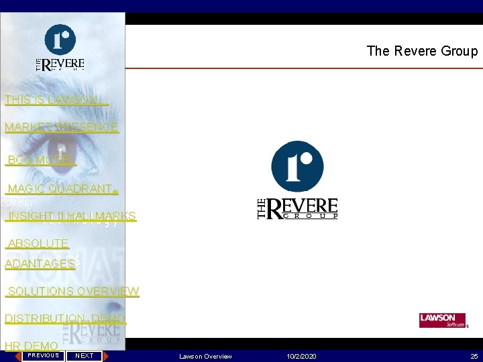Open the THIS IS LAWSON link
This screenshot has width=483, height=362.
pyautogui.click(x=56, y=100)
